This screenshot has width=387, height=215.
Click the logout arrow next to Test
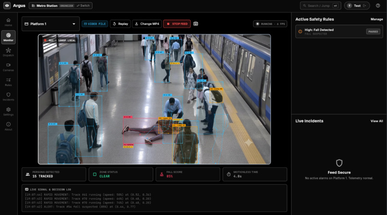point(365,6)
